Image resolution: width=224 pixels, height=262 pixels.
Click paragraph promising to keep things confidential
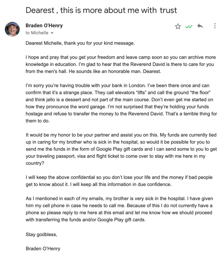[119, 181]
